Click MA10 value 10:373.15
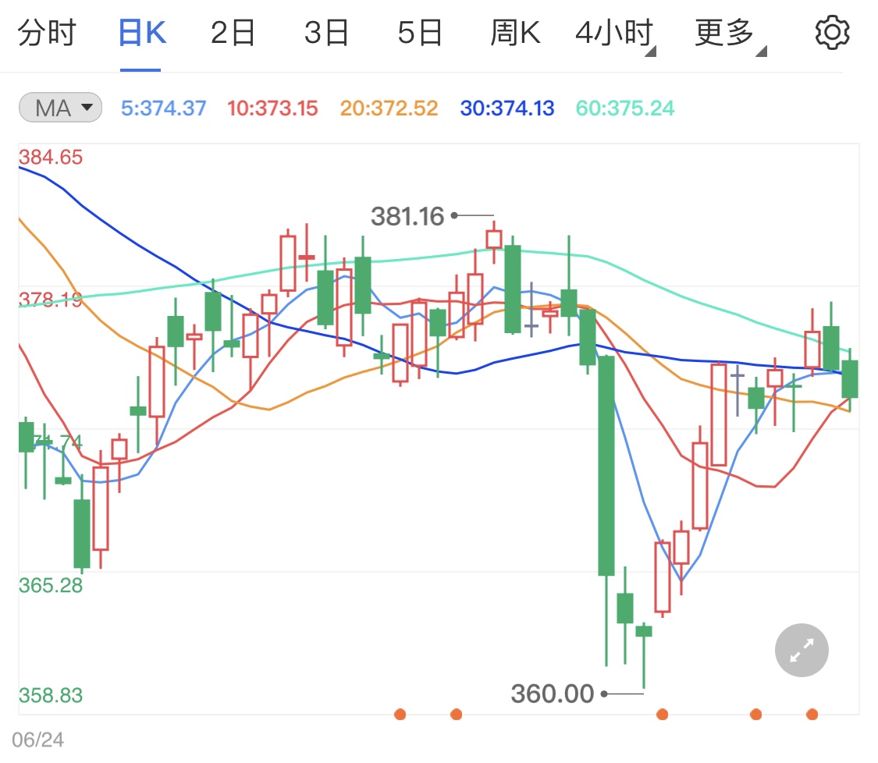Screen dimensions: 878x763 point(272,108)
